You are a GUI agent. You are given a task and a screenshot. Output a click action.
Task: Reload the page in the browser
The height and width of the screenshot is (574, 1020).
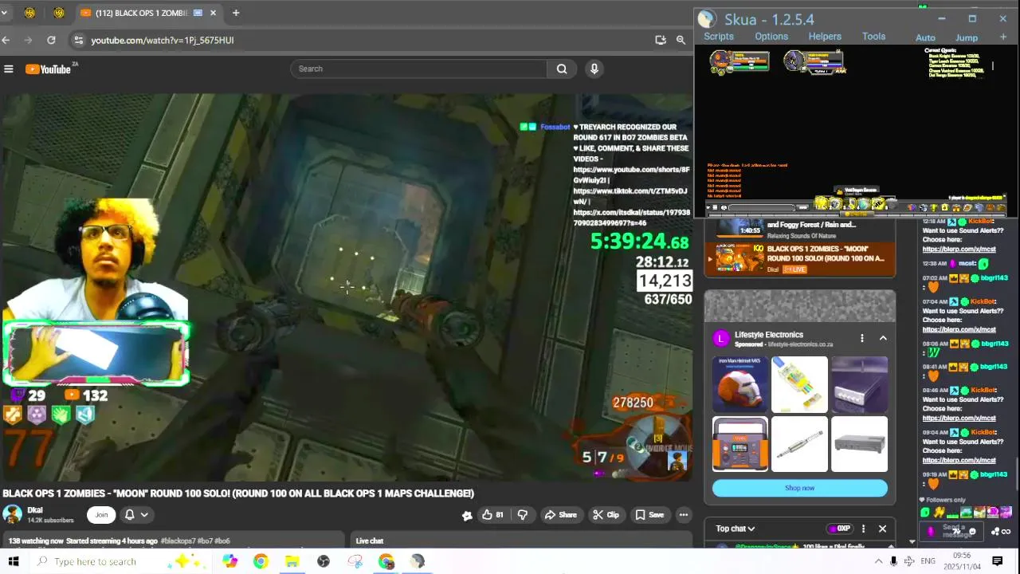pos(51,40)
